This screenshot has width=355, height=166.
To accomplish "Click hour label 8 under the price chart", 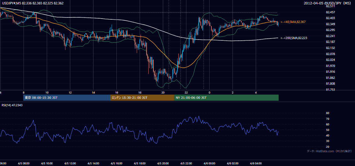I will point(24,93).
